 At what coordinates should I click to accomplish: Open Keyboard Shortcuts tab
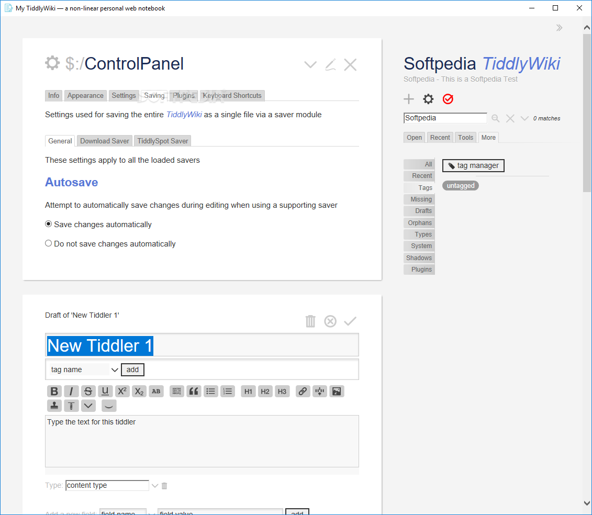coord(232,96)
